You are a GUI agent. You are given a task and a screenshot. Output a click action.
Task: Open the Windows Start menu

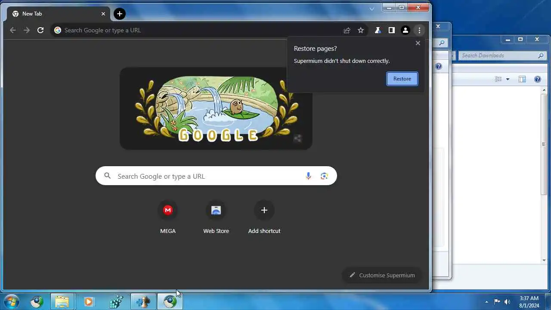[12, 302]
